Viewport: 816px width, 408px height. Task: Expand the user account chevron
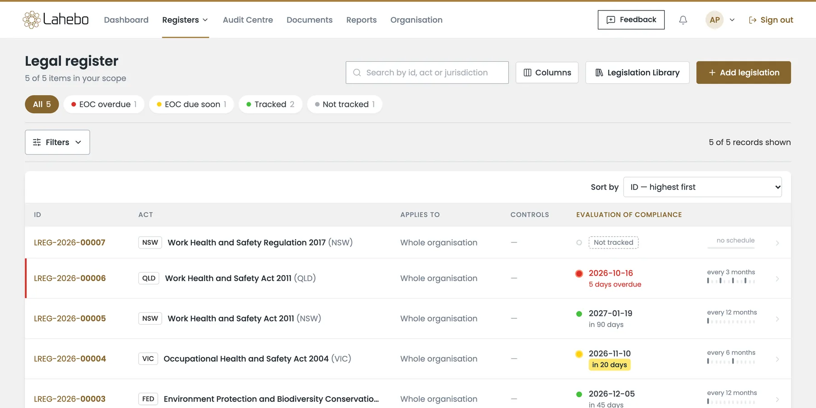point(732,20)
